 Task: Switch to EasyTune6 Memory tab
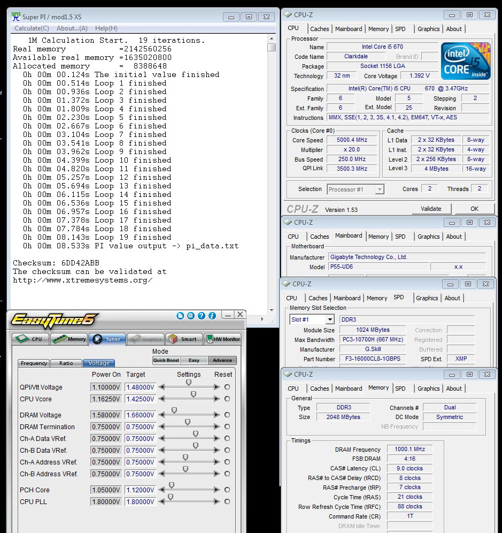(x=69, y=339)
